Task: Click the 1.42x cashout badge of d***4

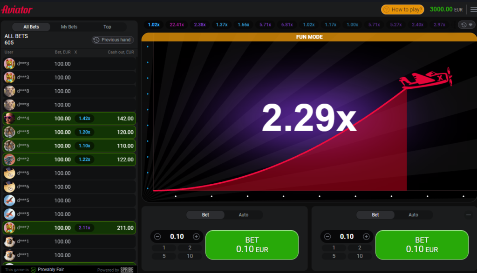Action: tap(85, 119)
